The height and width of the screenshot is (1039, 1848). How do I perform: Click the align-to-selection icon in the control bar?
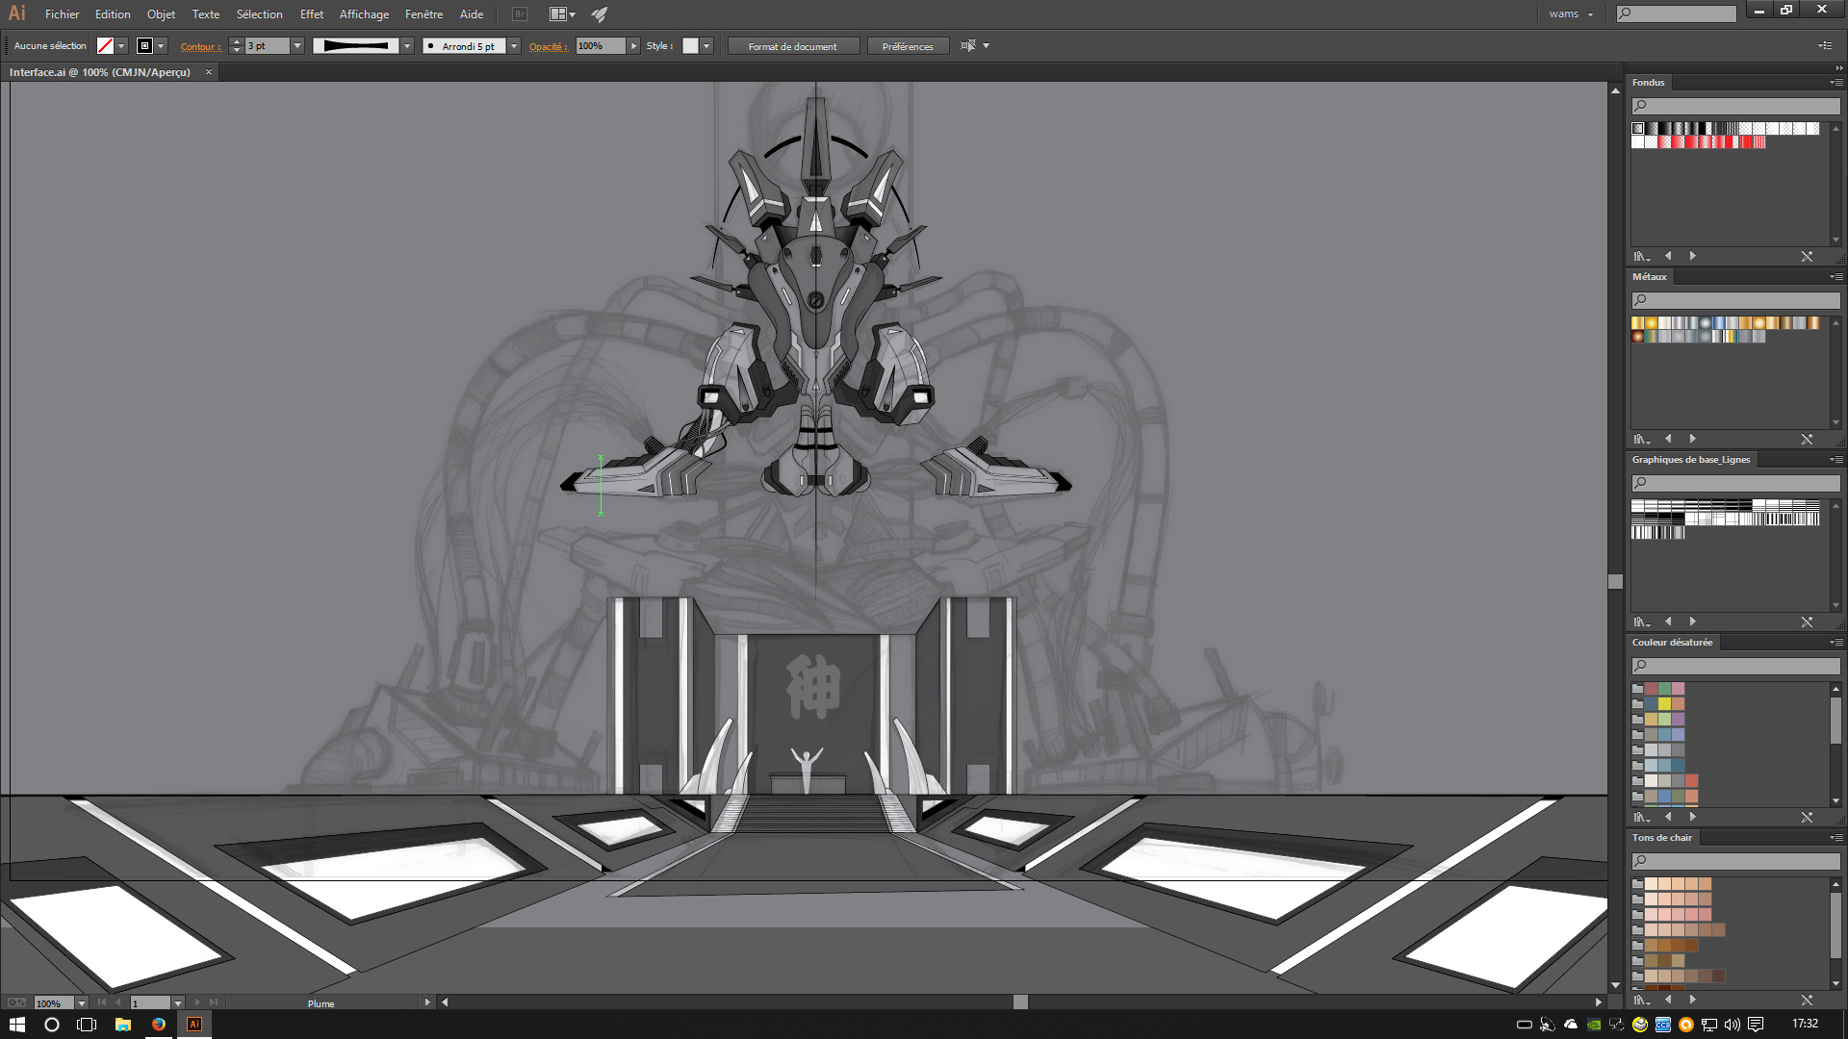968,46
